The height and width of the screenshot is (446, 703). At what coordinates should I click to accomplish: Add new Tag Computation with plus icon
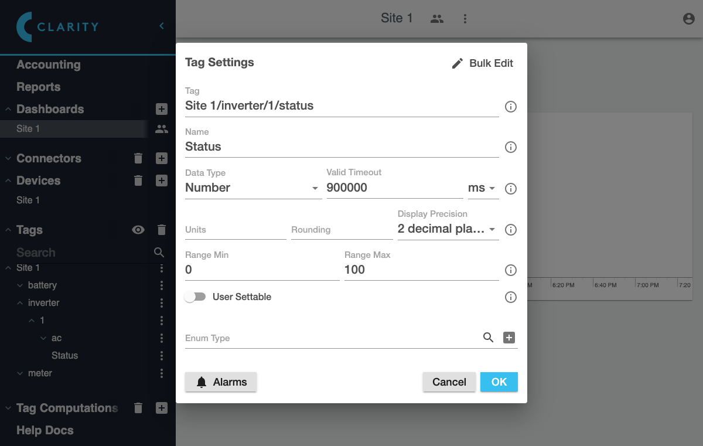[x=162, y=408]
